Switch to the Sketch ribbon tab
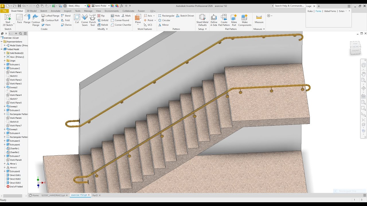This screenshot has height=206, width=367. pos(44,11)
